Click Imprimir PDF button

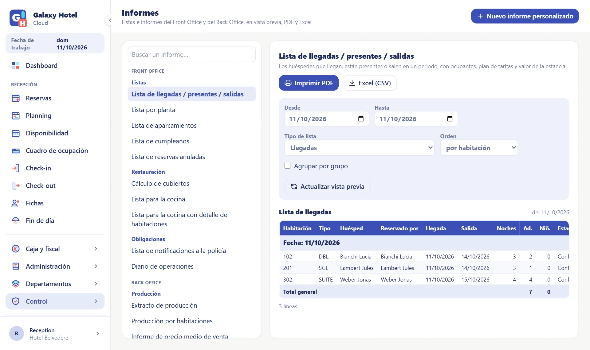pos(309,83)
